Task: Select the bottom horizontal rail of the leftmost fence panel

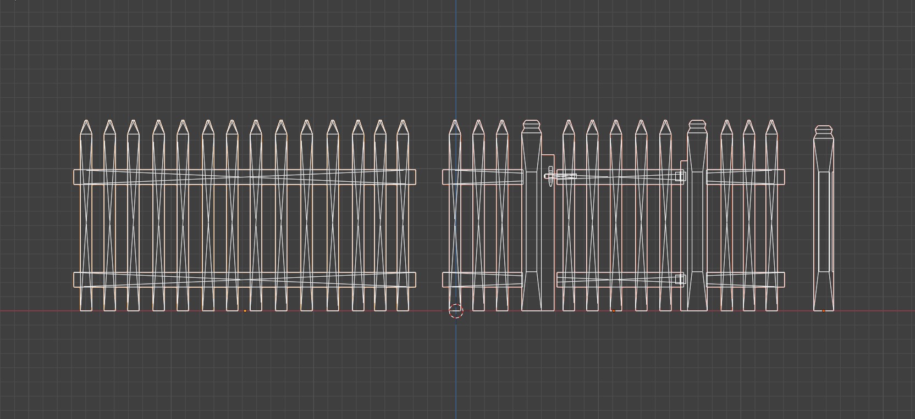Action: pyautogui.click(x=245, y=280)
